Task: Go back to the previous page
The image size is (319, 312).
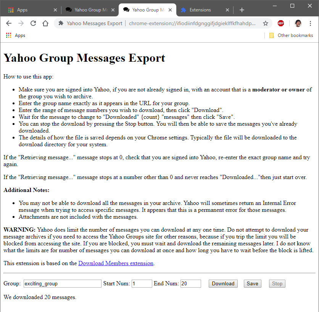Action: [9, 23]
